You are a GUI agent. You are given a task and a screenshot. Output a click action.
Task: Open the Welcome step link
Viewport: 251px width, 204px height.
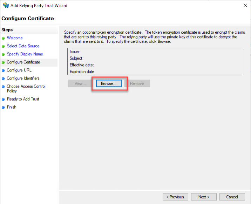point(15,38)
